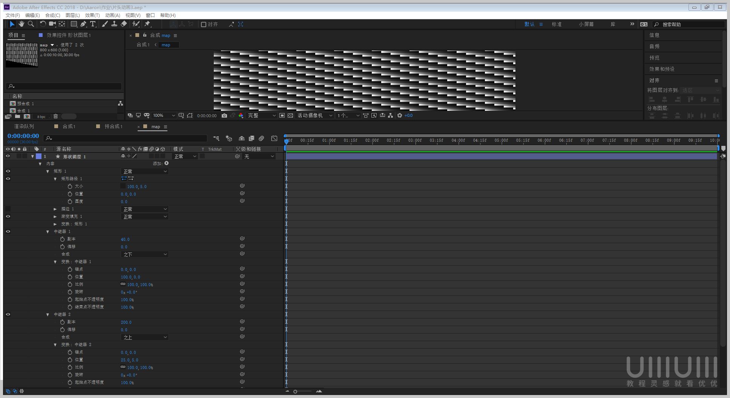Open the 合成(C) menu
The height and width of the screenshot is (398, 730).
pos(52,15)
